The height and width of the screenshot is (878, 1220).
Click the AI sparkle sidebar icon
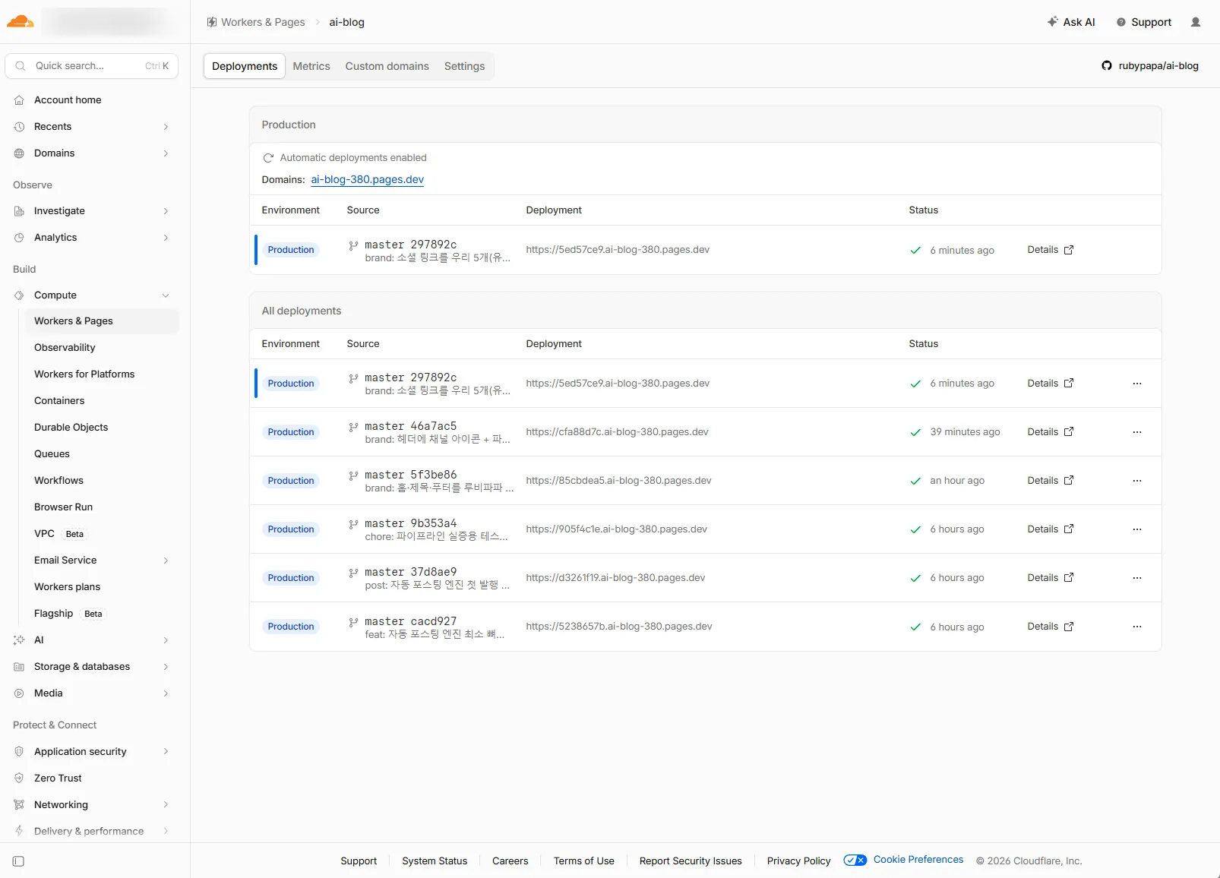19,640
